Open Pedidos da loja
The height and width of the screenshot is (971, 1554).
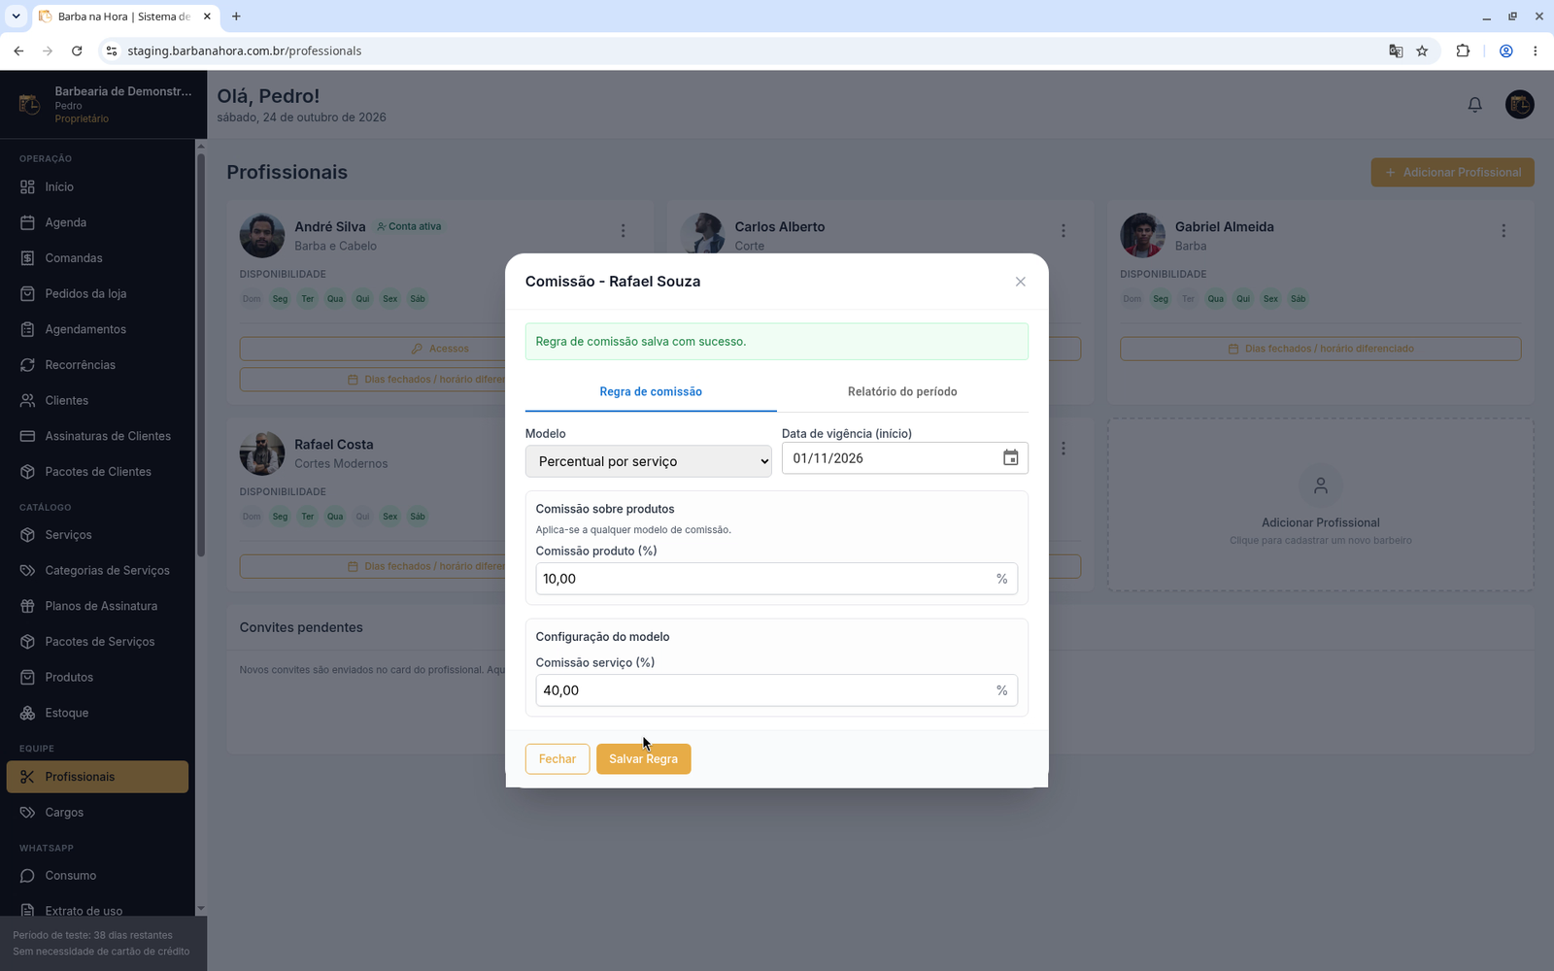(97, 294)
